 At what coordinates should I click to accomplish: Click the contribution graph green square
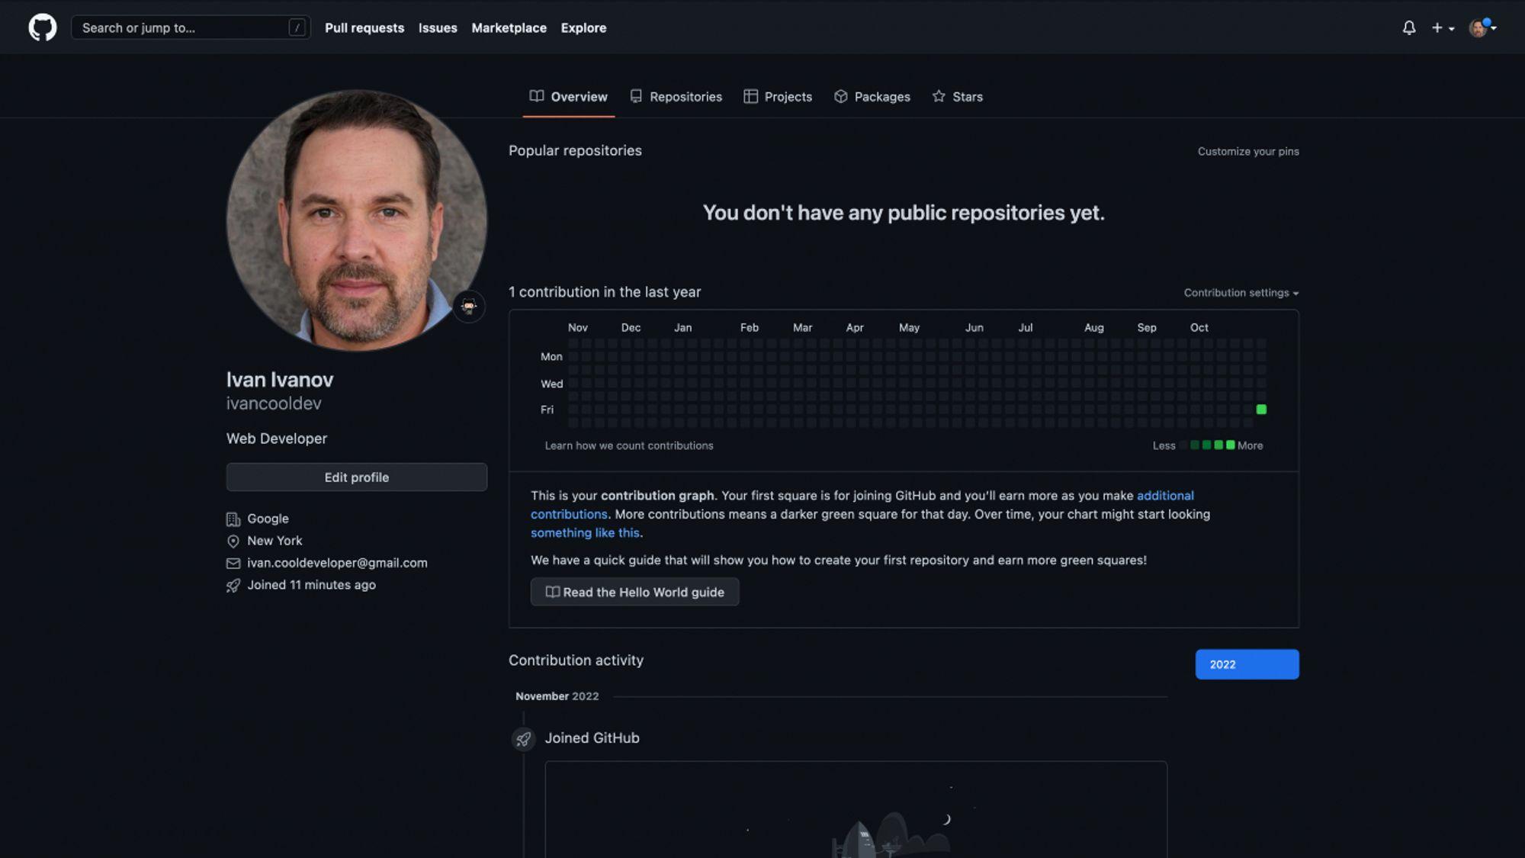point(1261,410)
